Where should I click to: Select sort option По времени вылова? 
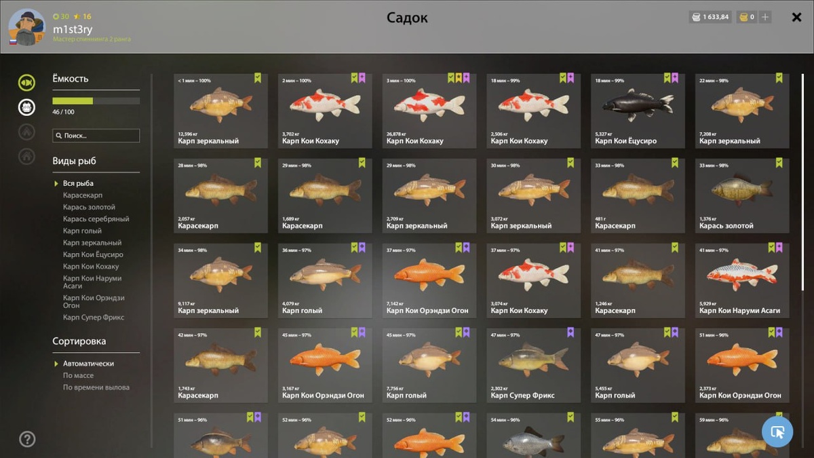click(x=96, y=387)
